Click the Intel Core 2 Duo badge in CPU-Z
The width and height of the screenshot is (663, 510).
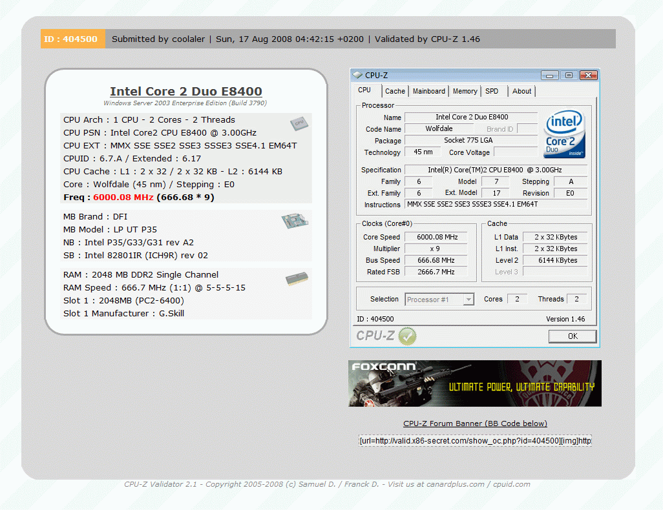pyautogui.click(x=565, y=134)
